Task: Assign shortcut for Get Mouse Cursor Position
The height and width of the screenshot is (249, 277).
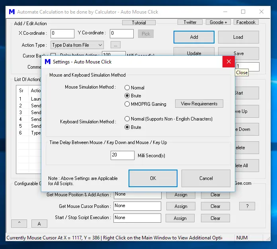Action: tap(181, 206)
